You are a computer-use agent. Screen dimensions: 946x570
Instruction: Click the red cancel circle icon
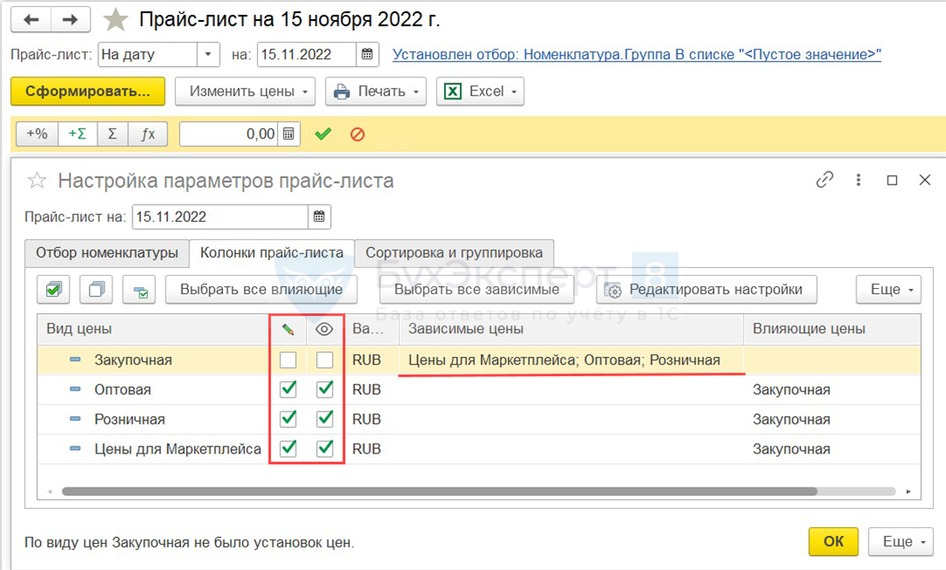pyautogui.click(x=357, y=134)
